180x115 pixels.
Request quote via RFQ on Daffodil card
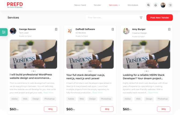click(x=107, y=109)
